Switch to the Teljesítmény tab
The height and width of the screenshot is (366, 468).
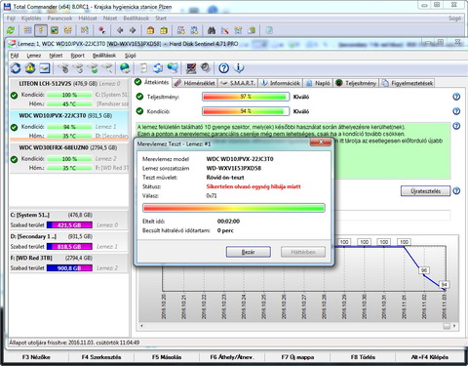pos(356,83)
